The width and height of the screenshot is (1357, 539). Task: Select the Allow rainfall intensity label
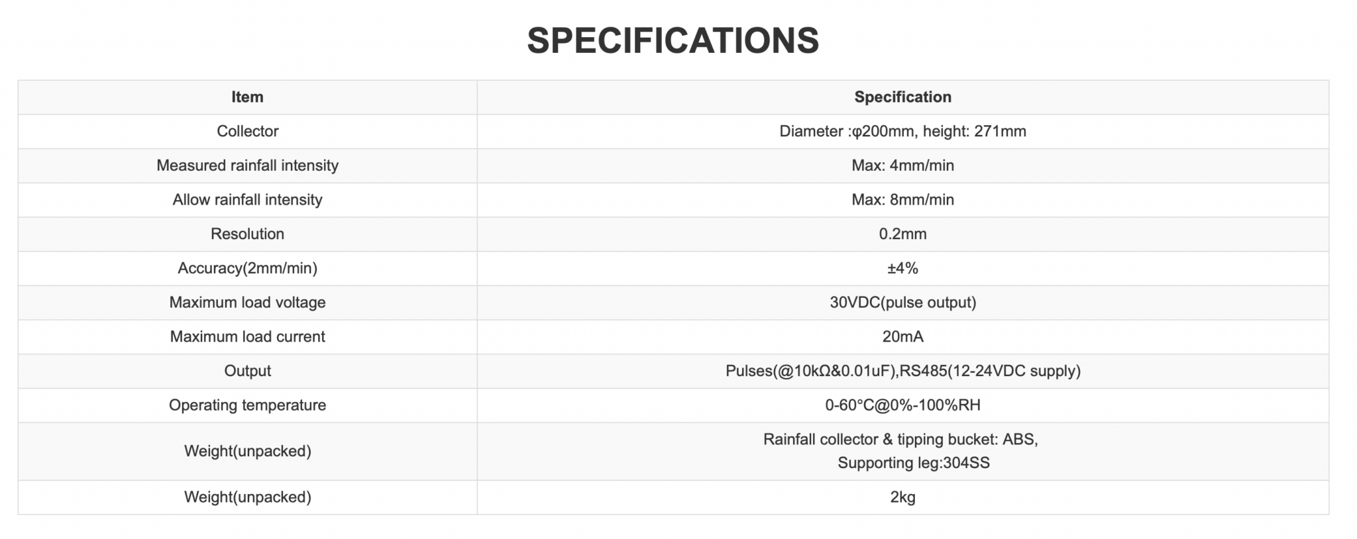point(247,200)
